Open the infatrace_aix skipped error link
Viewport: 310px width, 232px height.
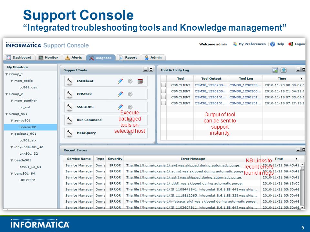191,201
